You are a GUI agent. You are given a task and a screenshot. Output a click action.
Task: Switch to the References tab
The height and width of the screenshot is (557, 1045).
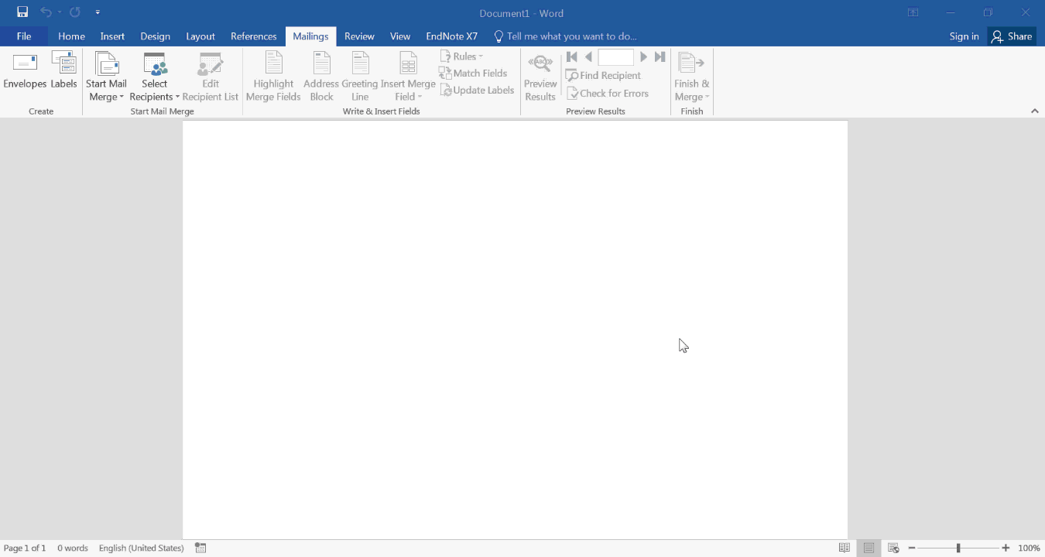point(253,36)
